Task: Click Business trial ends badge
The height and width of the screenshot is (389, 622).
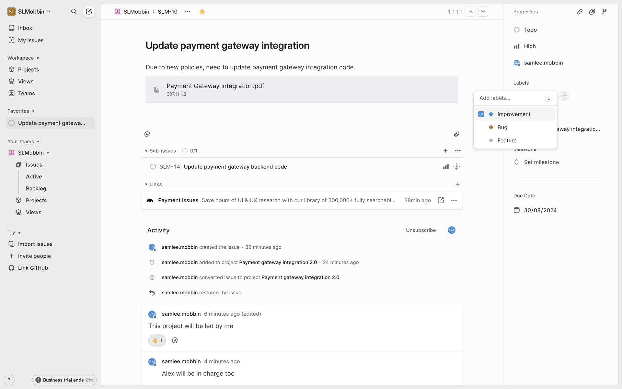Action: pyautogui.click(x=64, y=380)
